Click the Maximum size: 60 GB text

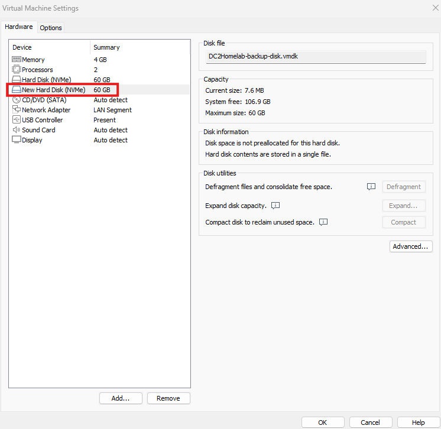pos(235,113)
